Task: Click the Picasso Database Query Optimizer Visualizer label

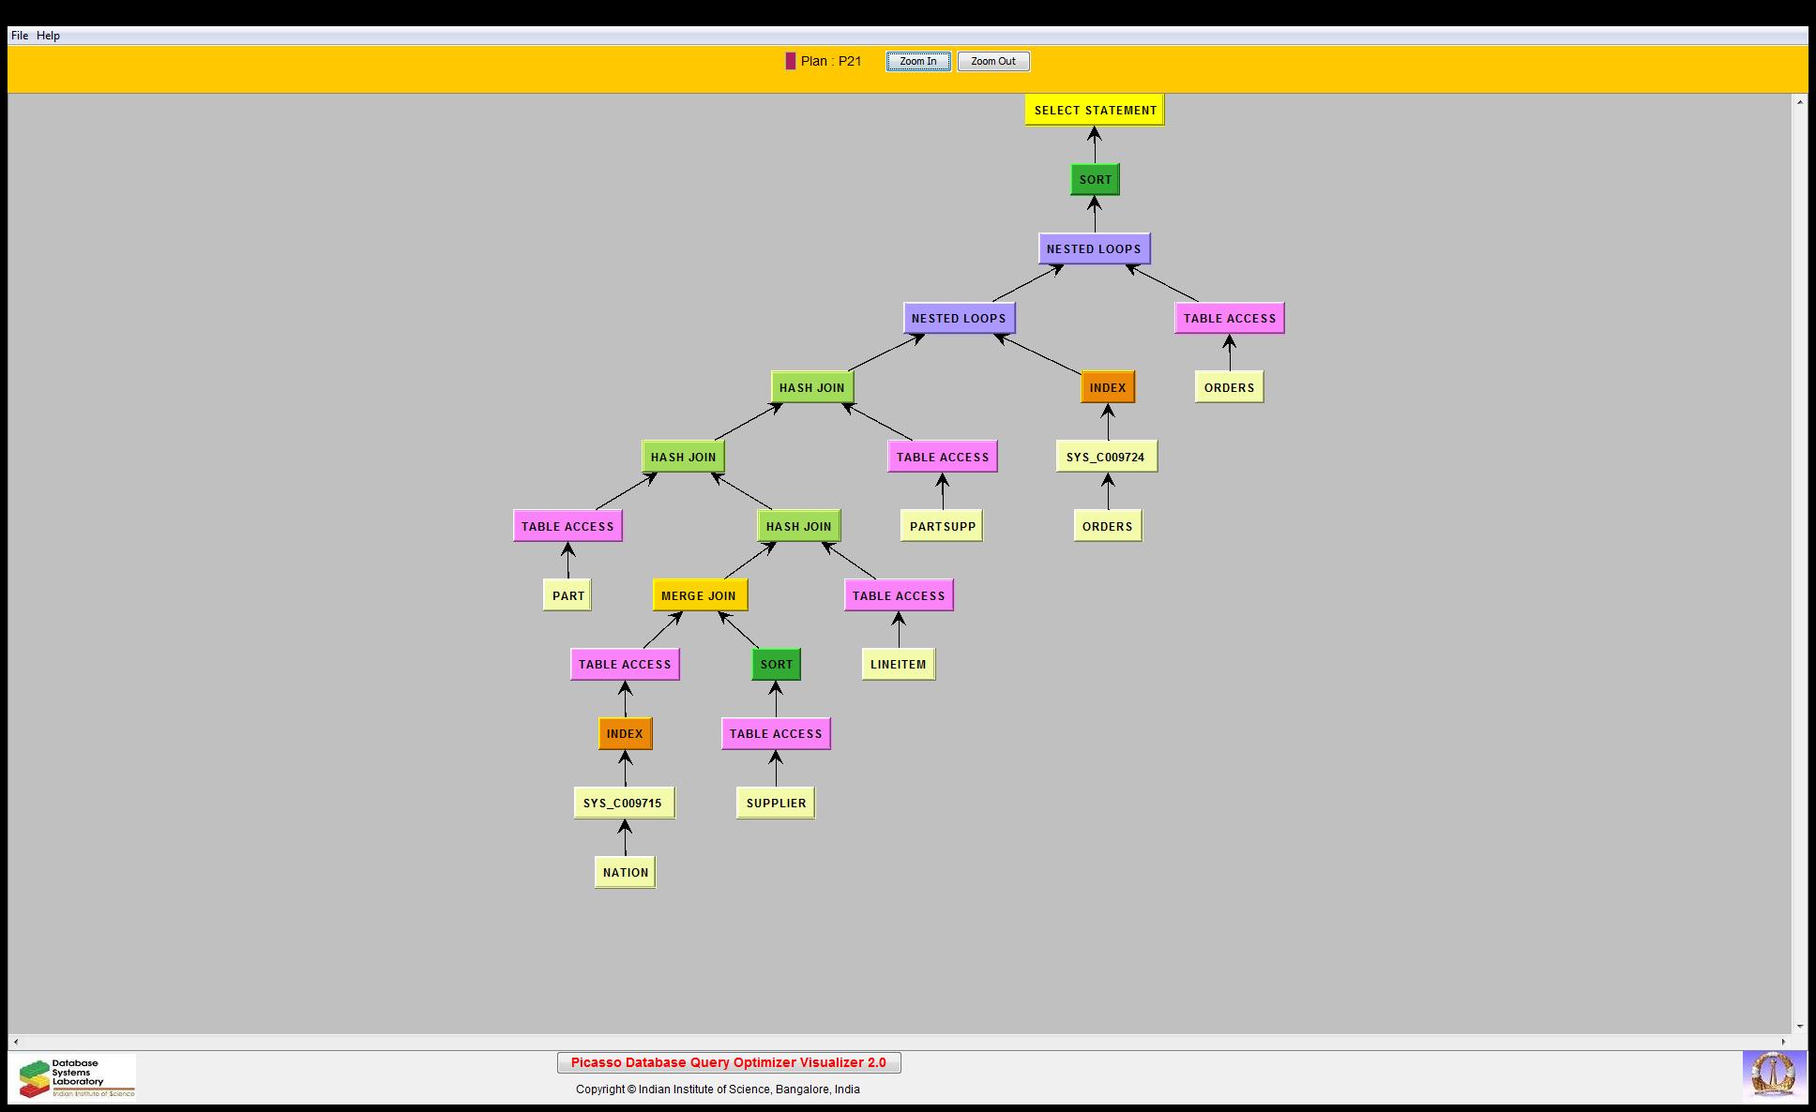Action: (x=729, y=1062)
